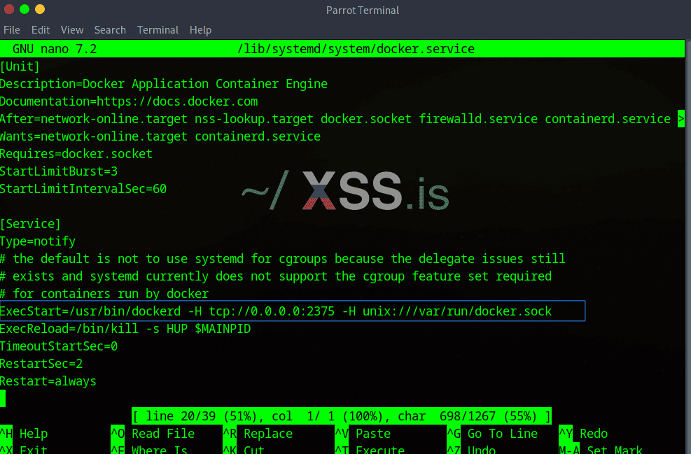Click the red window close button
The image size is (691, 454).
[9, 9]
